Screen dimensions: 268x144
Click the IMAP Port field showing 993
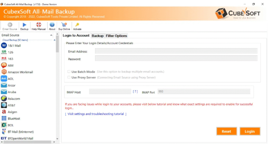(x=204, y=91)
